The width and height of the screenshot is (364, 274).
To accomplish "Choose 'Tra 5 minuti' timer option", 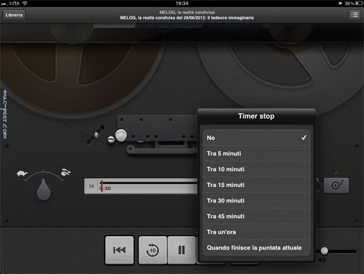I will click(256, 153).
